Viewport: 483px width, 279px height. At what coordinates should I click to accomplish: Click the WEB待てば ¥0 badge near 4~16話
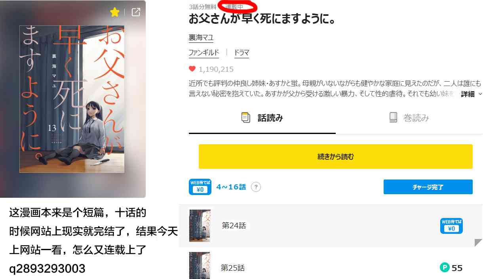click(200, 187)
